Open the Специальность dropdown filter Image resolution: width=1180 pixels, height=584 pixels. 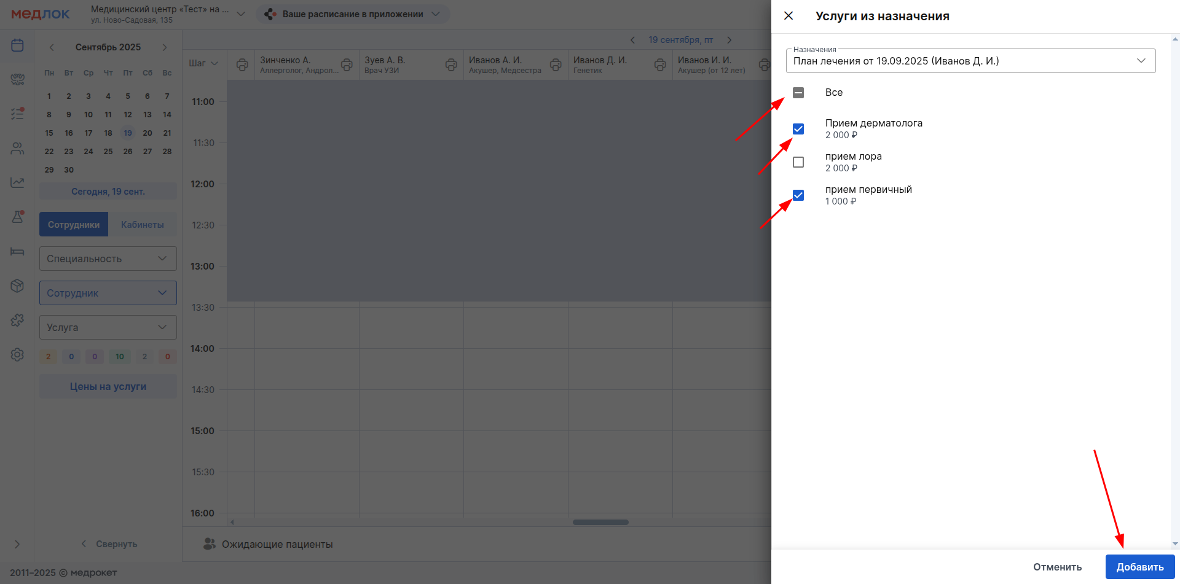coord(108,259)
